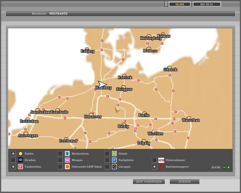Click the Warschau city marker

point(189,118)
